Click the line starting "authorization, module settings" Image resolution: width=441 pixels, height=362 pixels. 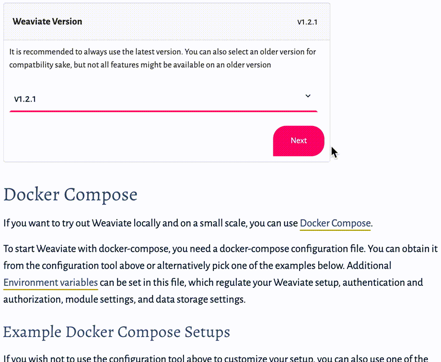click(124, 299)
